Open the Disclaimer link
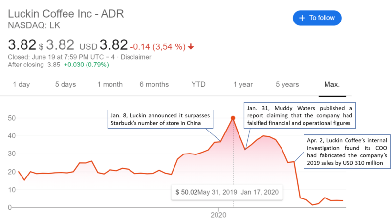This screenshot has height=220, width=391. [136, 57]
